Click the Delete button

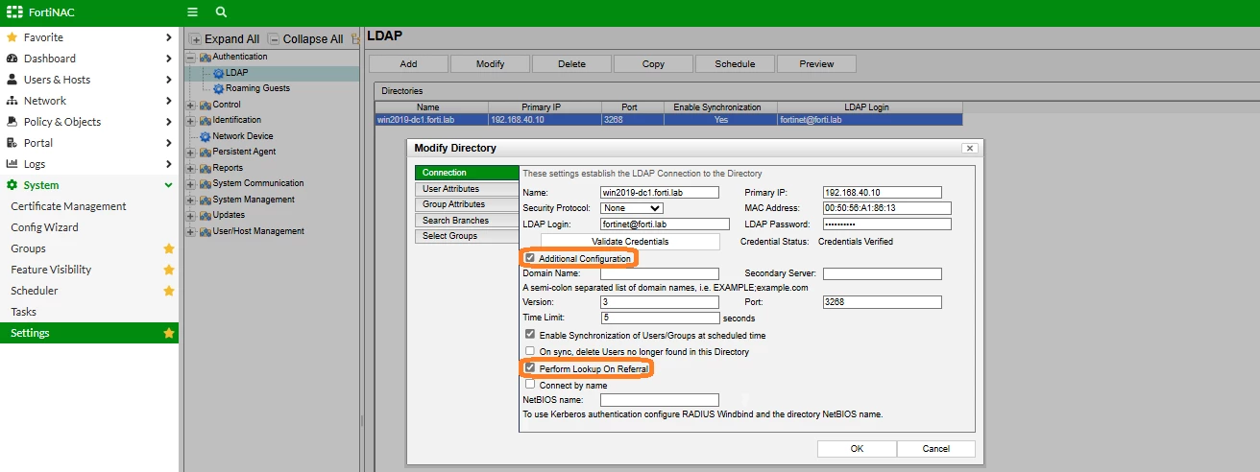click(x=572, y=64)
